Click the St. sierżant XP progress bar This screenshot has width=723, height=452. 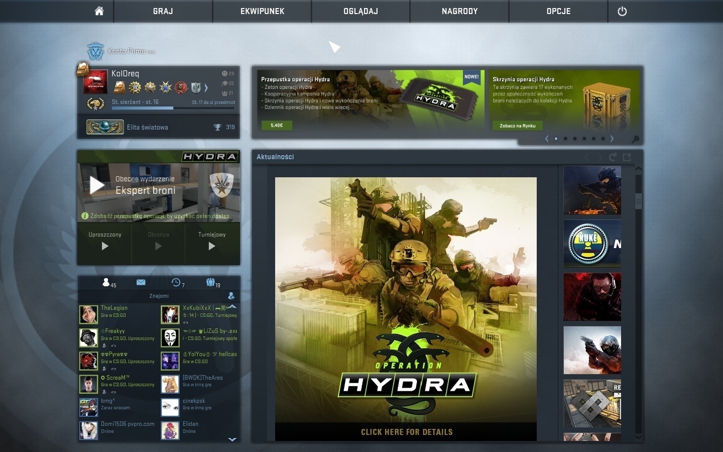coord(173,108)
